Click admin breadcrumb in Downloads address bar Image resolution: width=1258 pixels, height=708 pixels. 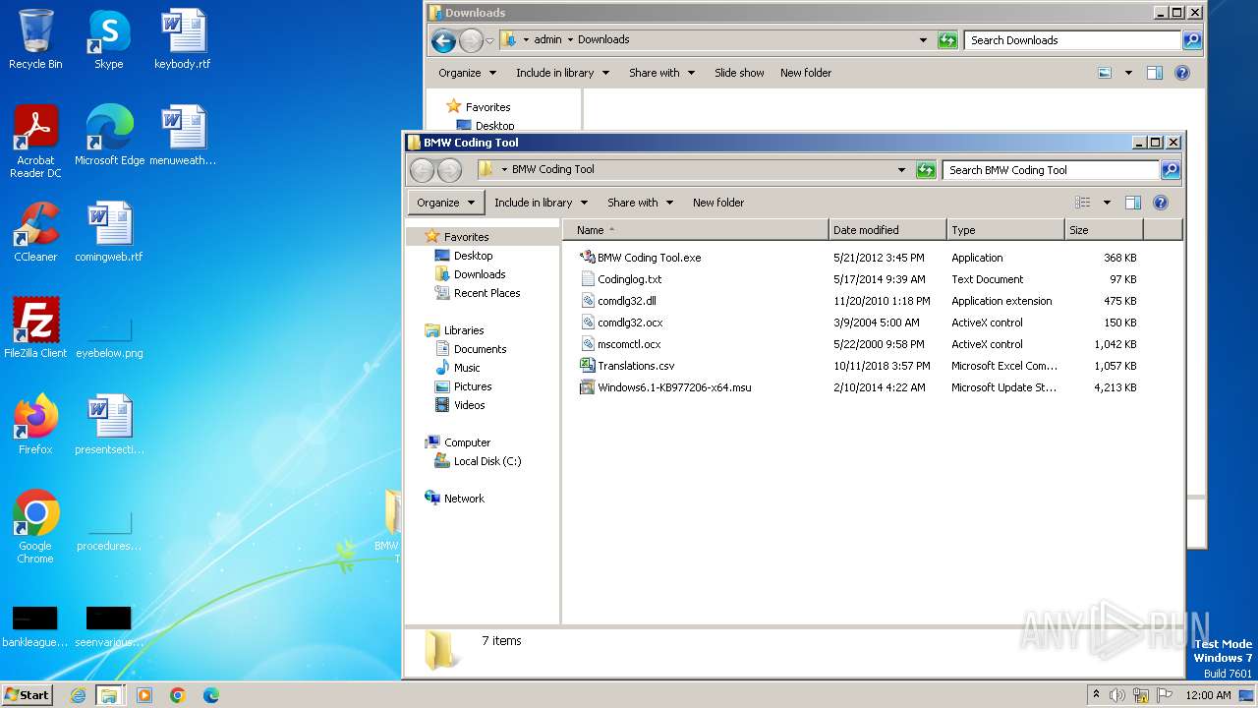click(547, 40)
